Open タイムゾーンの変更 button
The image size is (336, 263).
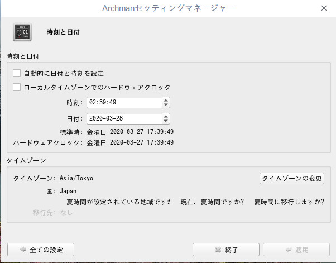tap(292, 178)
